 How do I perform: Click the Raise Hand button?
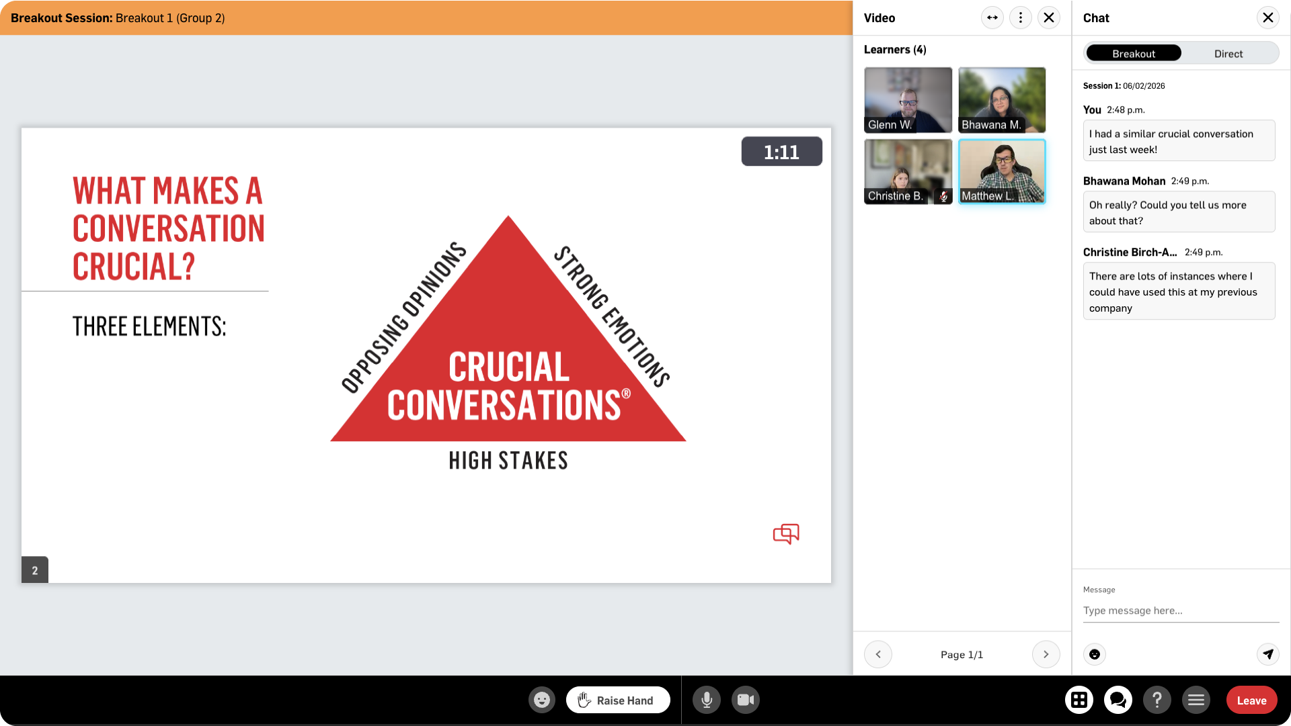(x=618, y=700)
